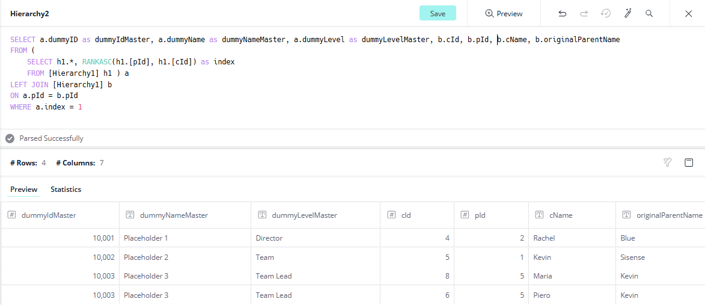The width and height of the screenshot is (705, 305).
Task: Click the clear filters funnel icon
Action: (667, 162)
